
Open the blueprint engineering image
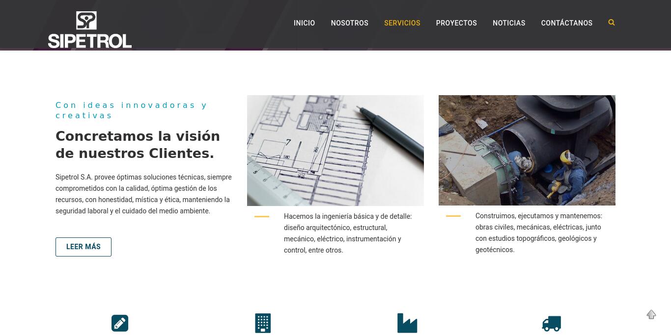(335, 151)
